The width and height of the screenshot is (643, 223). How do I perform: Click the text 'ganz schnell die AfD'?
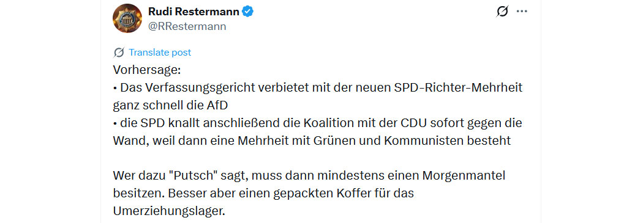170,106
